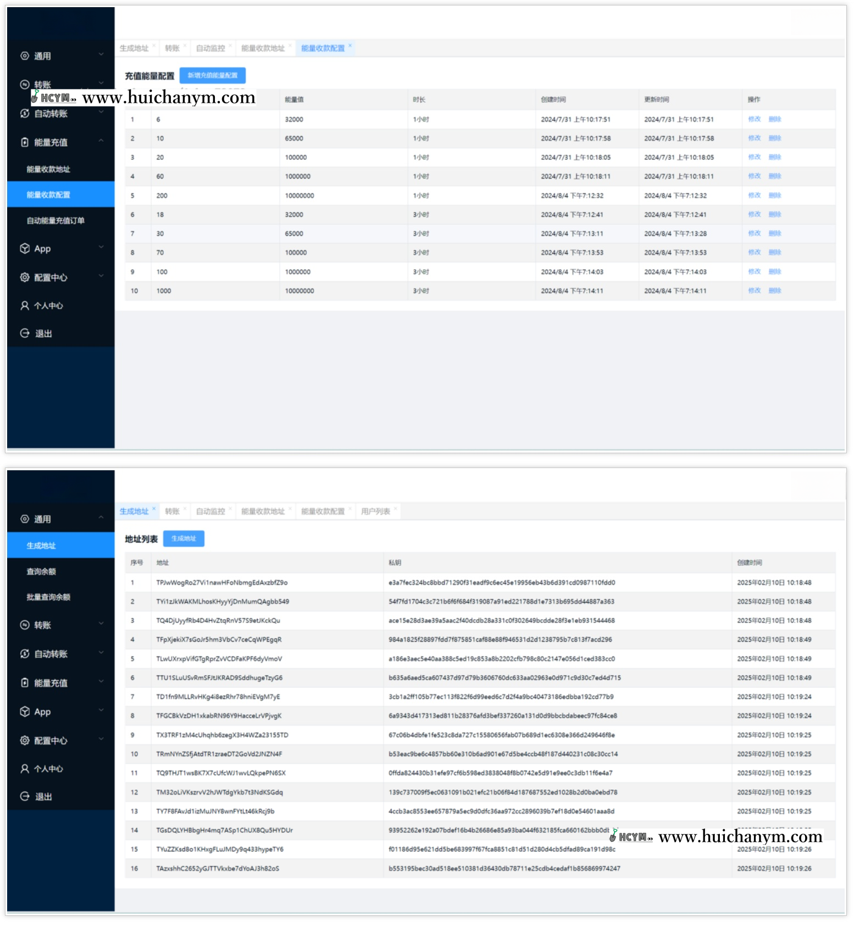Click the 自动转账 icon in the 充值能量配置 page sidebar
854x929 pixels.
tap(25, 114)
